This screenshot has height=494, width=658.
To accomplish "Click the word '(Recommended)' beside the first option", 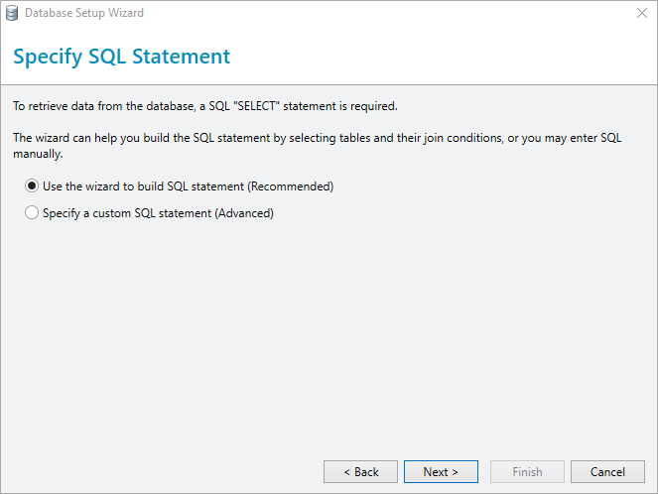I will 291,186.
